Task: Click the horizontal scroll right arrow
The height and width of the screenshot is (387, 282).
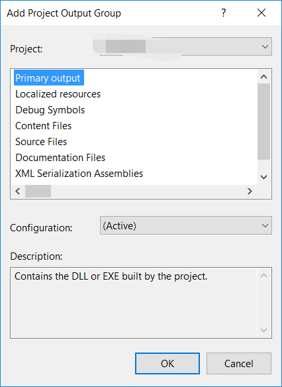Action: [x=250, y=191]
